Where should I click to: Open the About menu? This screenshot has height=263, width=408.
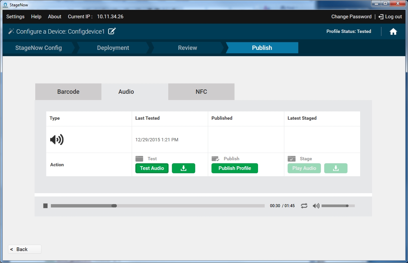coord(55,17)
